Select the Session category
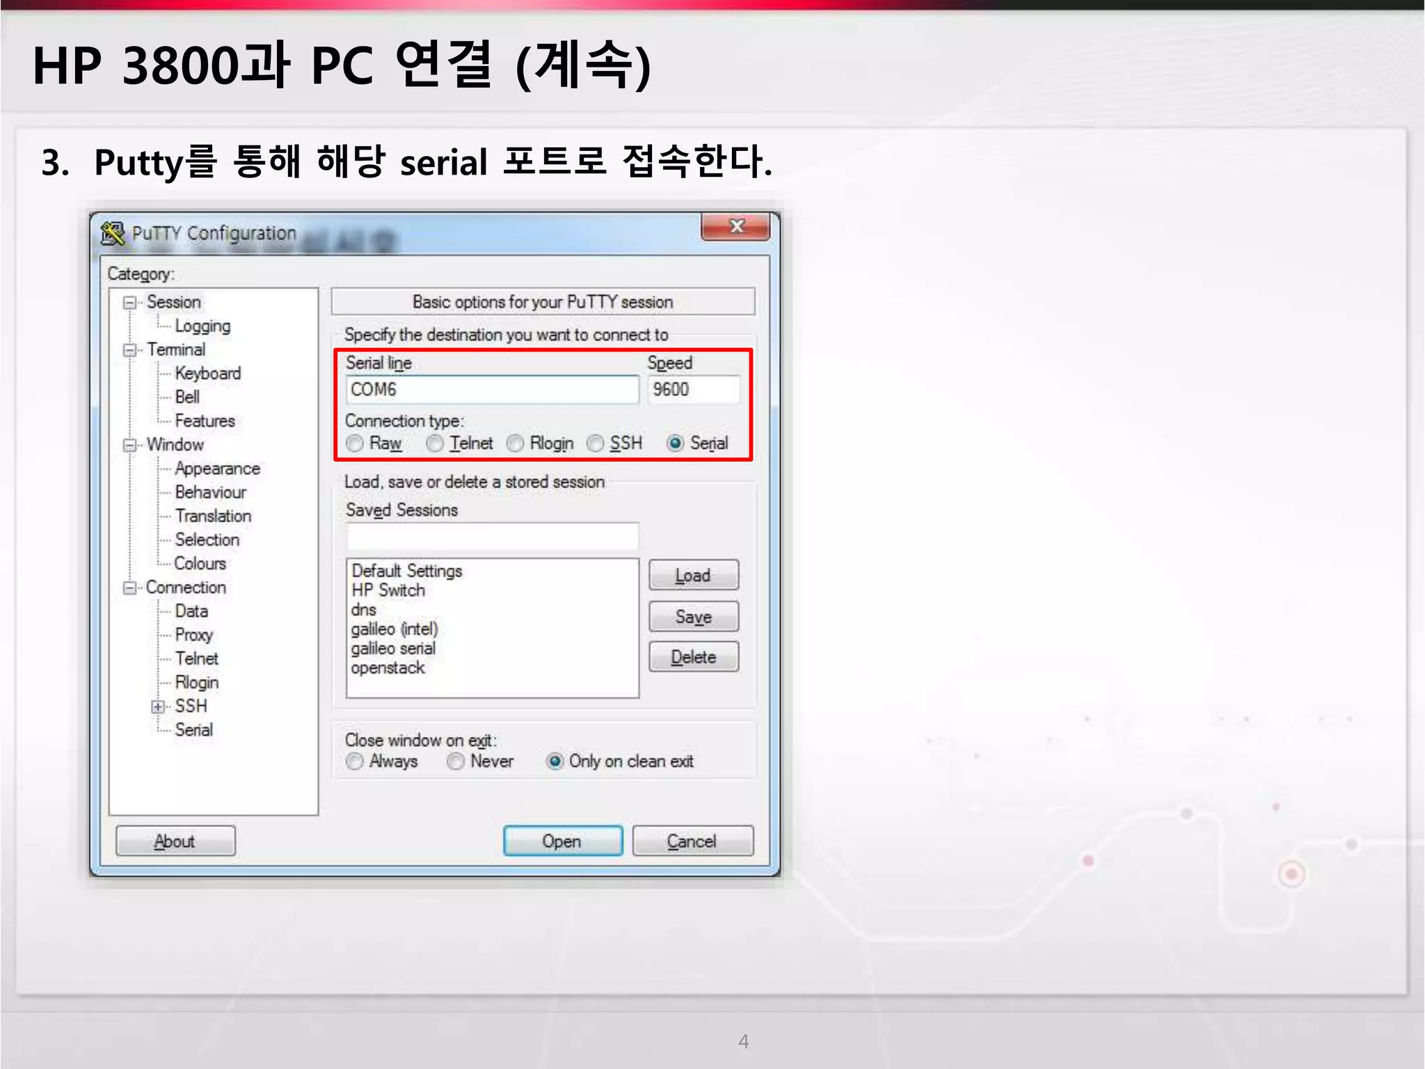Viewport: 1425px width, 1069px height. 173,302
